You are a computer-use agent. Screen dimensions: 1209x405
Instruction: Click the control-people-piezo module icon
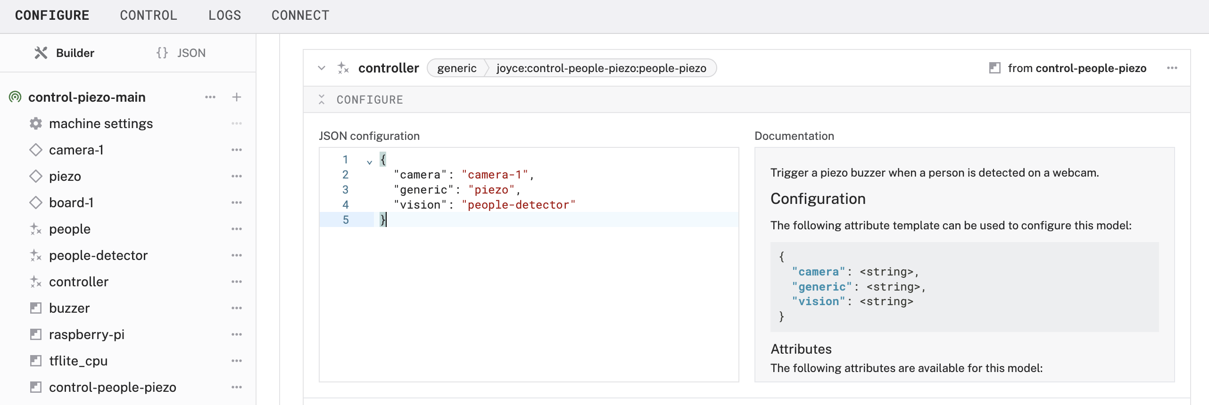36,387
